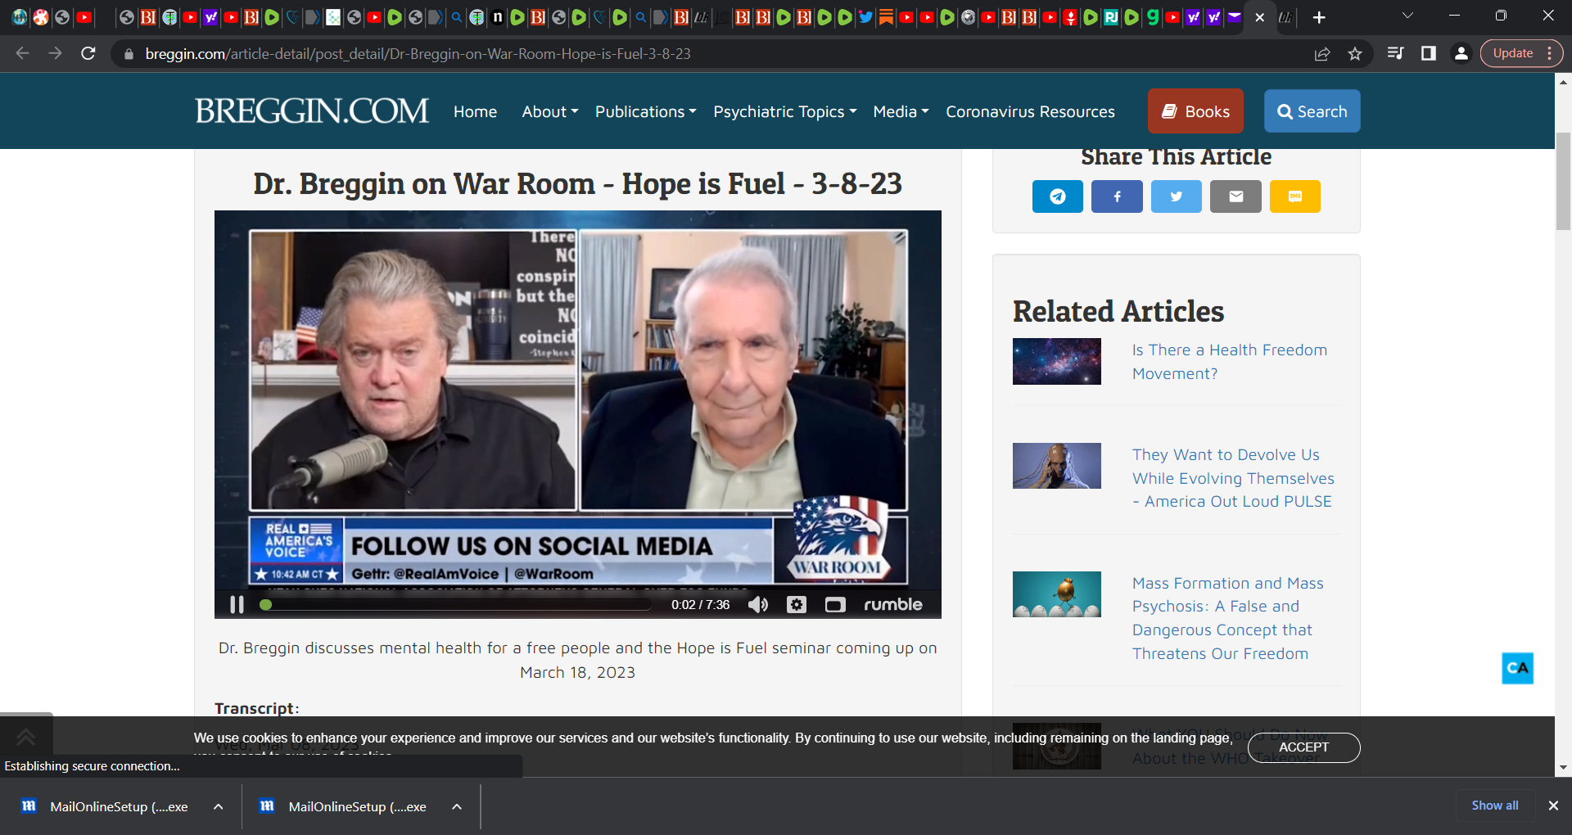1572x835 pixels.
Task: Click the blue CA accessibility widget
Action: (x=1517, y=668)
